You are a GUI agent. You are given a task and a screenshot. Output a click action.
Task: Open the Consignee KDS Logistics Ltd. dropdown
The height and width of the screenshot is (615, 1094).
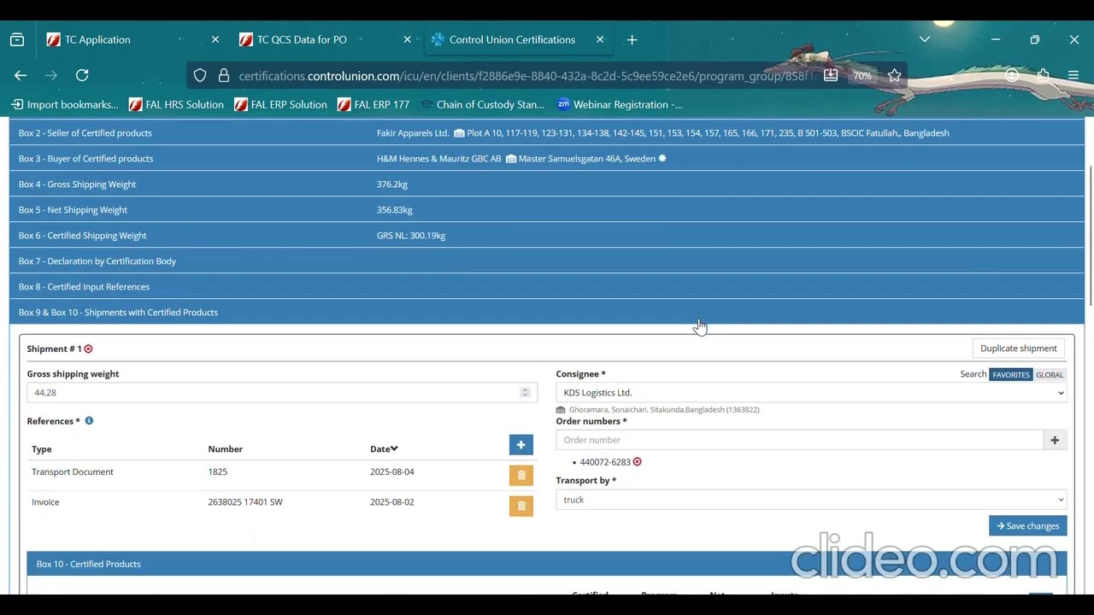811,393
